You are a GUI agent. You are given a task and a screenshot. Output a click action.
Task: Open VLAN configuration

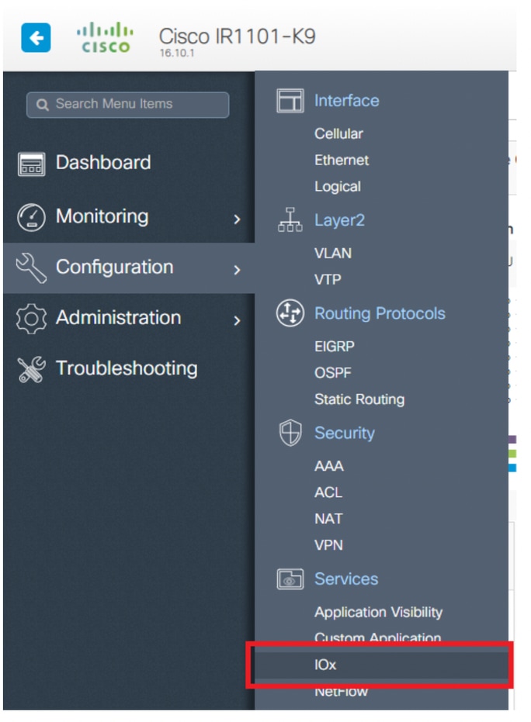(x=333, y=253)
